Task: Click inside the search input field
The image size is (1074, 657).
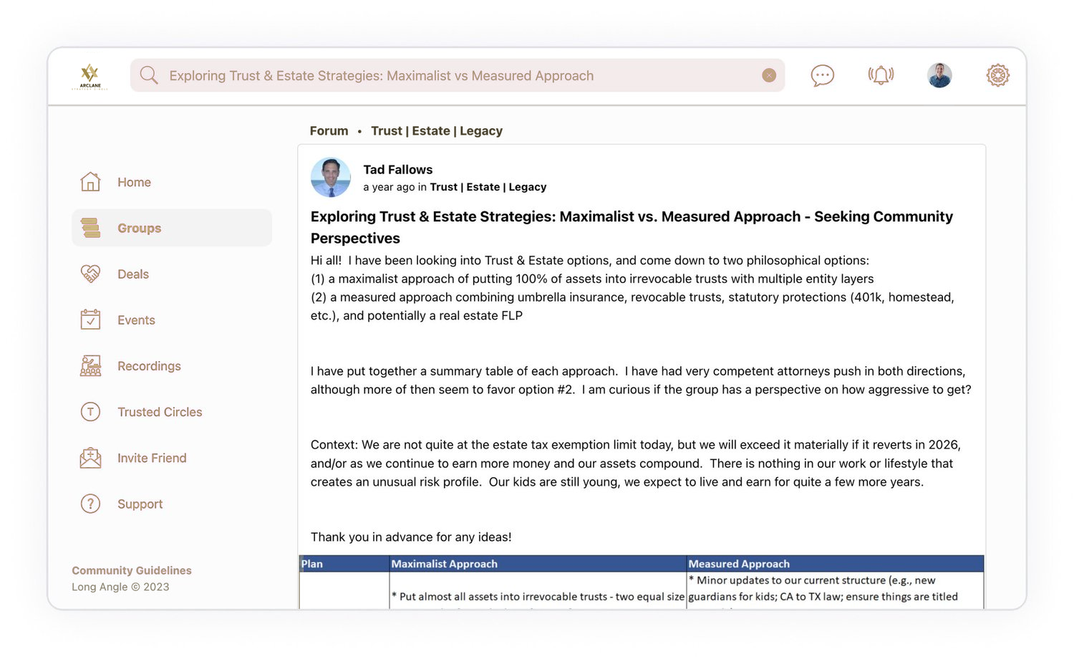Action: pos(458,75)
